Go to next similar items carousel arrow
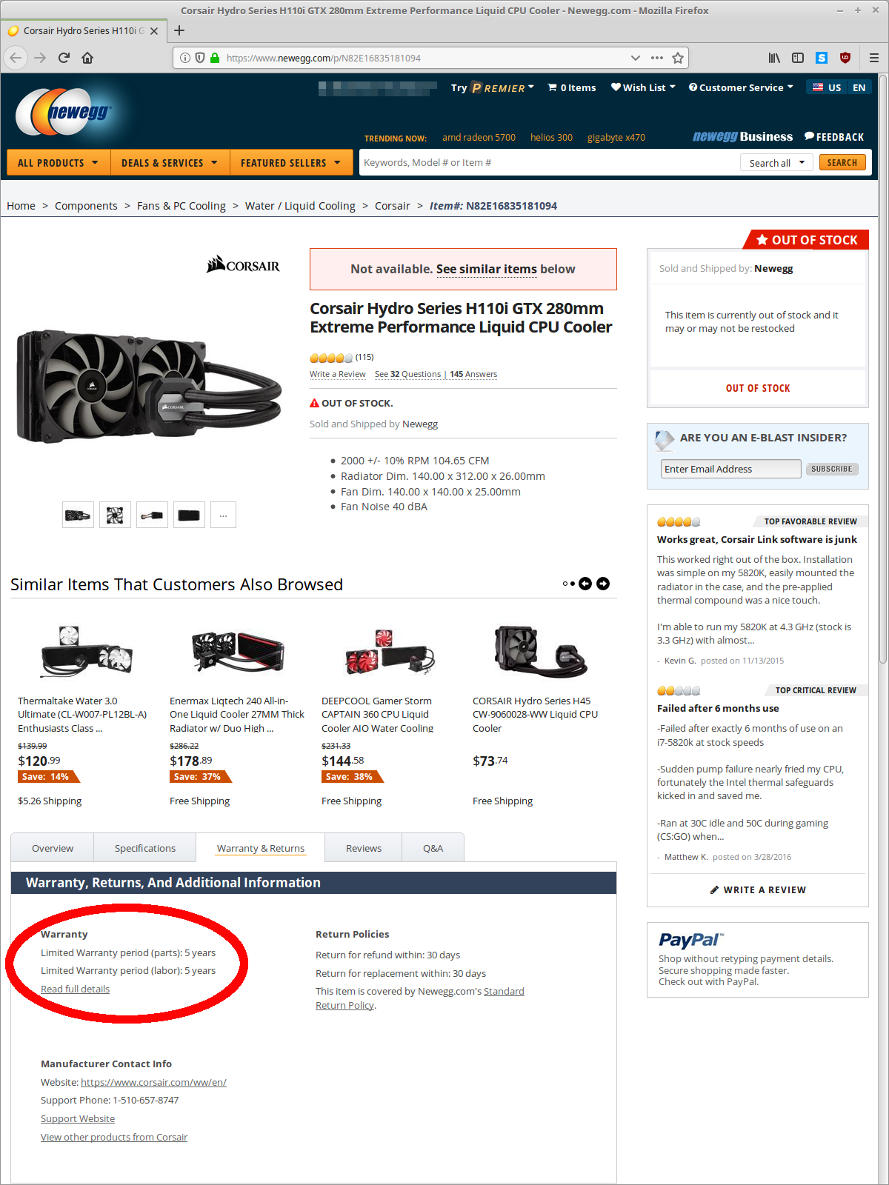The image size is (889, 1185). (x=603, y=584)
